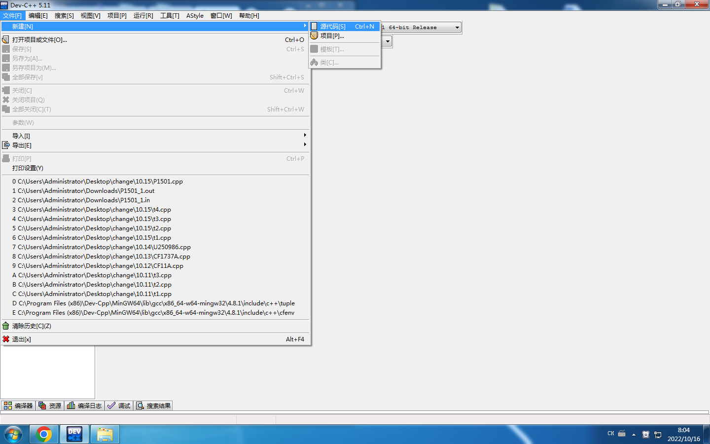Switch to the 编译器 bottom tab
710x444 pixels.
(18, 406)
